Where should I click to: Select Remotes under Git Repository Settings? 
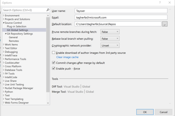14,41
